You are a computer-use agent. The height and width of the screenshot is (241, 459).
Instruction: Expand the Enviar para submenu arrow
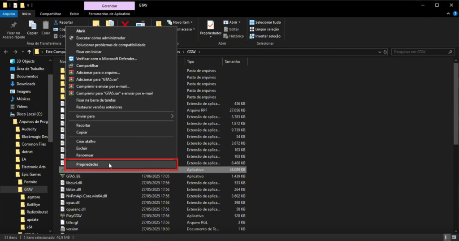point(173,116)
